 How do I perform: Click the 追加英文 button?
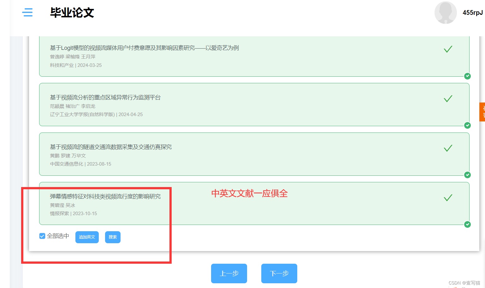pos(87,237)
